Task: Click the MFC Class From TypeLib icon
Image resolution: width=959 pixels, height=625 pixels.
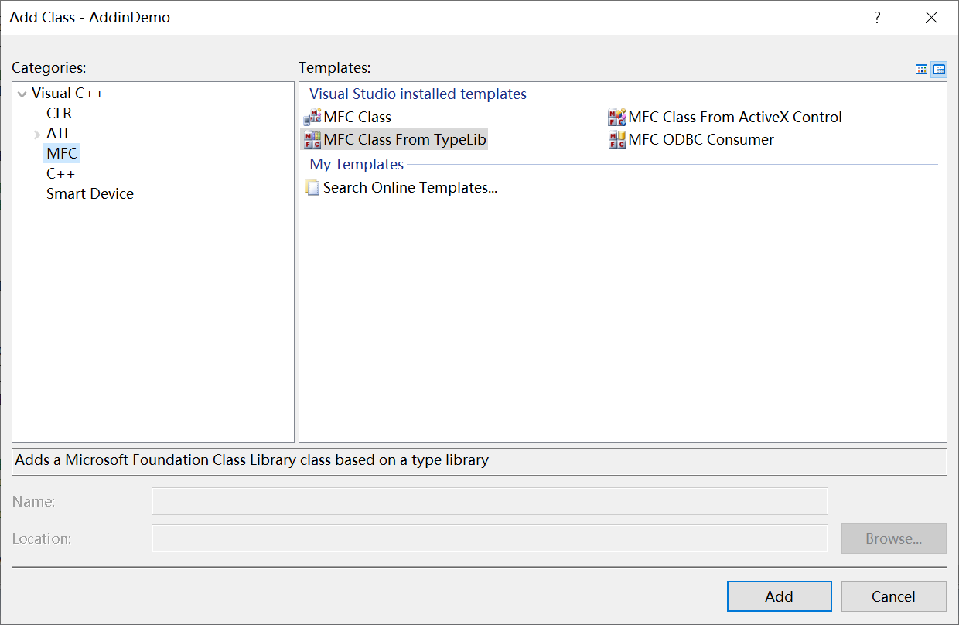Action: click(312, 140)
